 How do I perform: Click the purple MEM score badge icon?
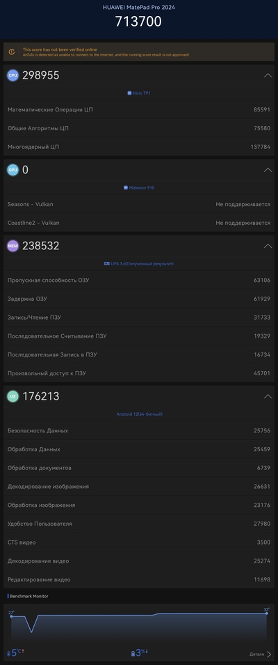tap(13, 246)
